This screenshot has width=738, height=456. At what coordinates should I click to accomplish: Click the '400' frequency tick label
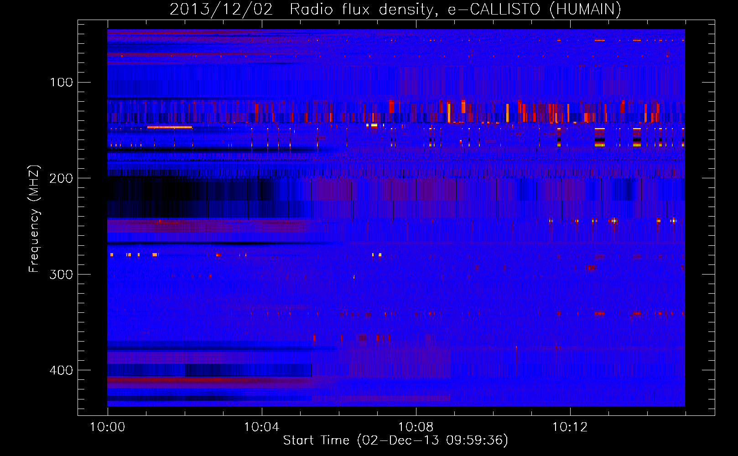pos(61,370)
